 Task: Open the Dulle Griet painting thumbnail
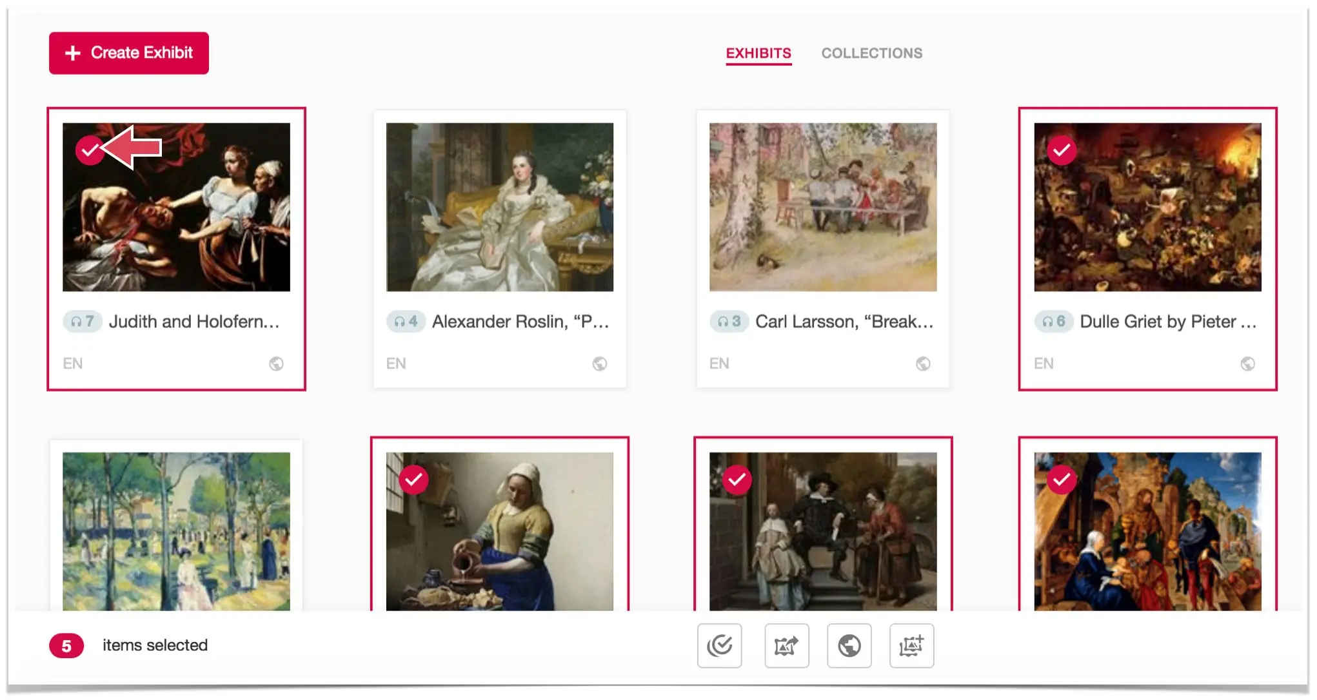pos(1148,207)
